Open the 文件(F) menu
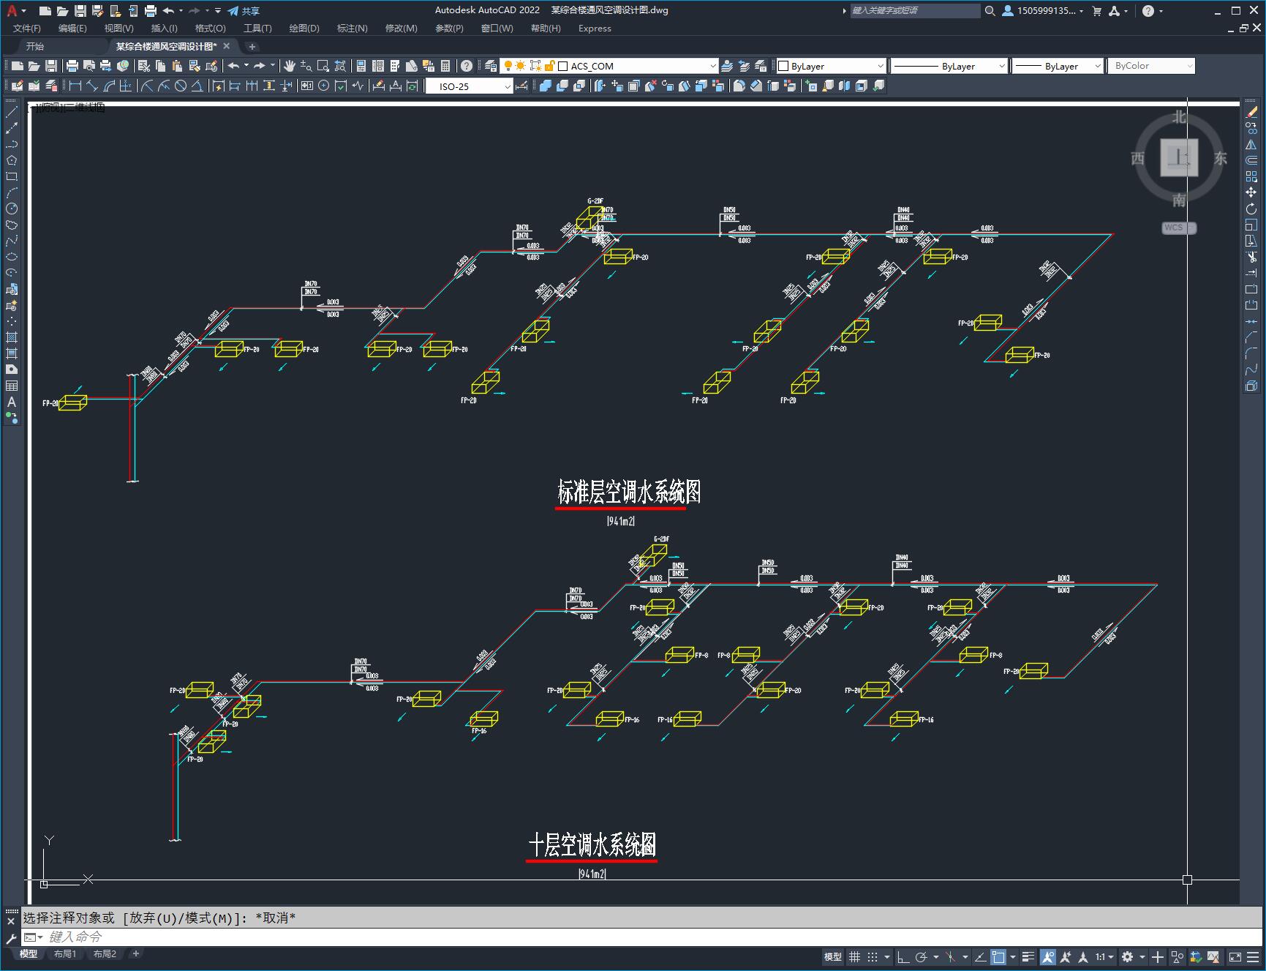Viewport: 1266px width, 971px height. (27, 28)
